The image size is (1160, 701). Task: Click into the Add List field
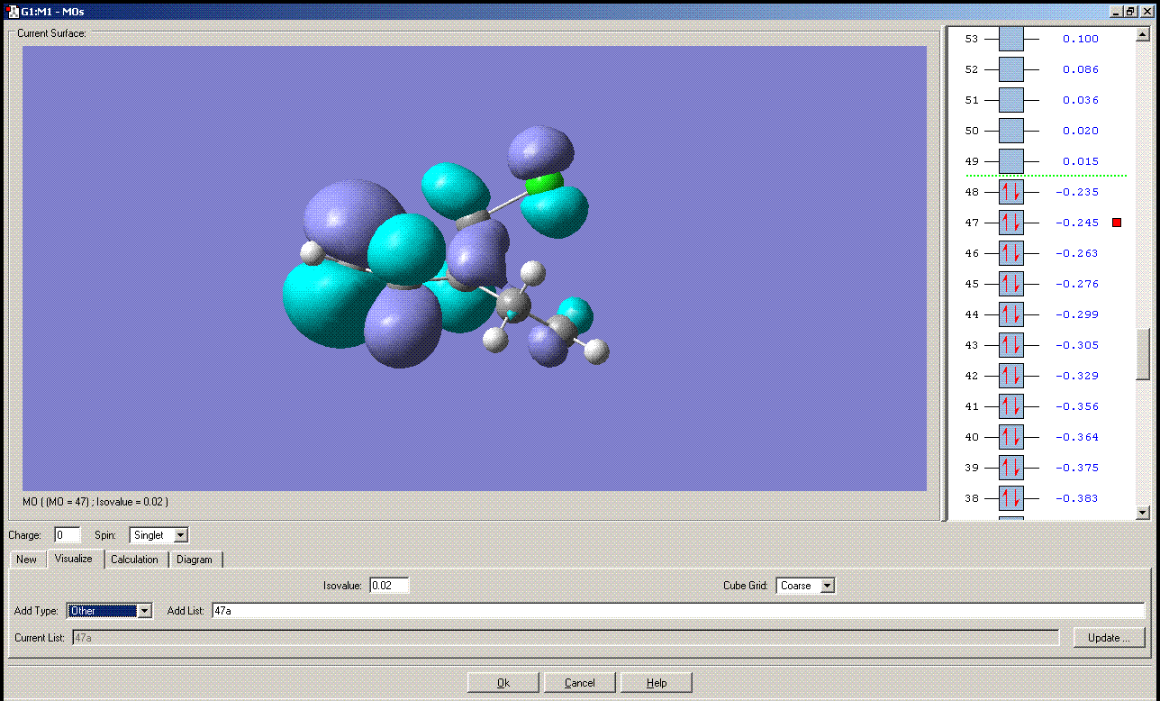point(678,611)
